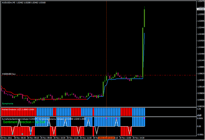This screenshot has width=205, height=140.
Task: Click the 30 Nov 13:50 time label
Action: 125,138
